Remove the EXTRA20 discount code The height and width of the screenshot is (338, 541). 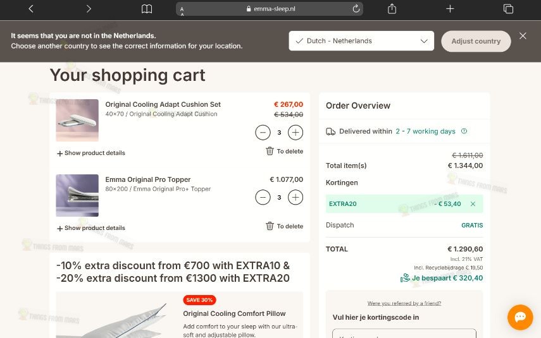(x=473, y=204)
